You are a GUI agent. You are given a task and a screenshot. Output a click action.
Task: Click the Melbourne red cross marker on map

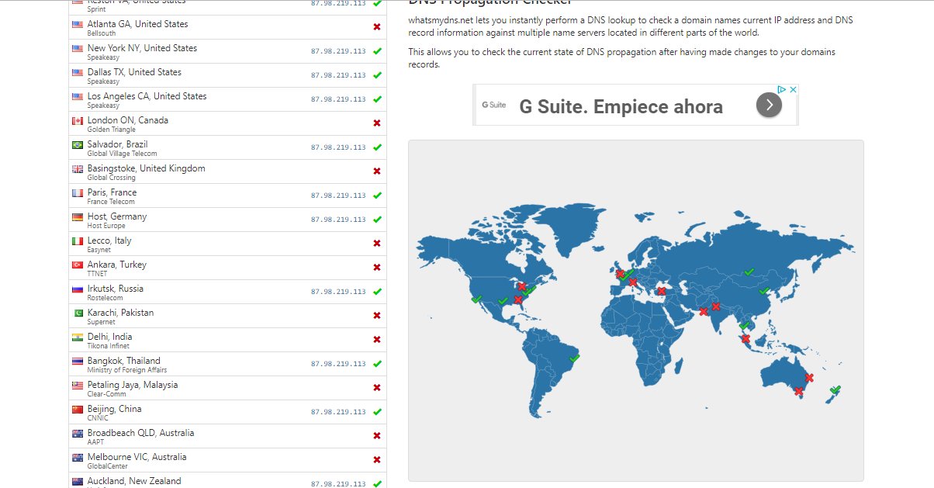798,391
